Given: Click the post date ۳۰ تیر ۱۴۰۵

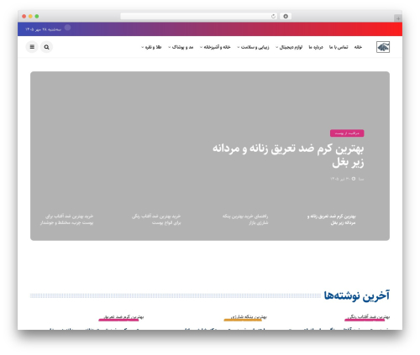Looking at the screenshot, I should tap(340, 179).
